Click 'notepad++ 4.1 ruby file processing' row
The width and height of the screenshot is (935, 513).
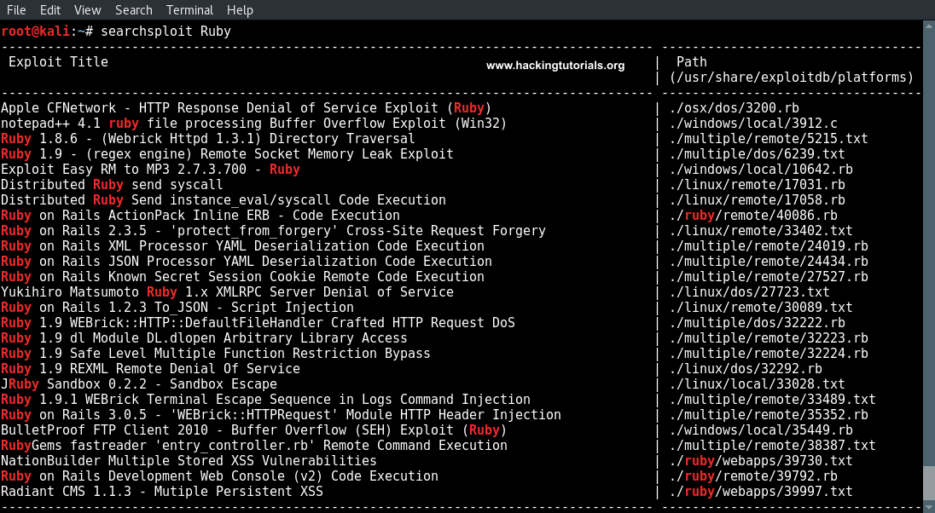click(x=254, y=124)
